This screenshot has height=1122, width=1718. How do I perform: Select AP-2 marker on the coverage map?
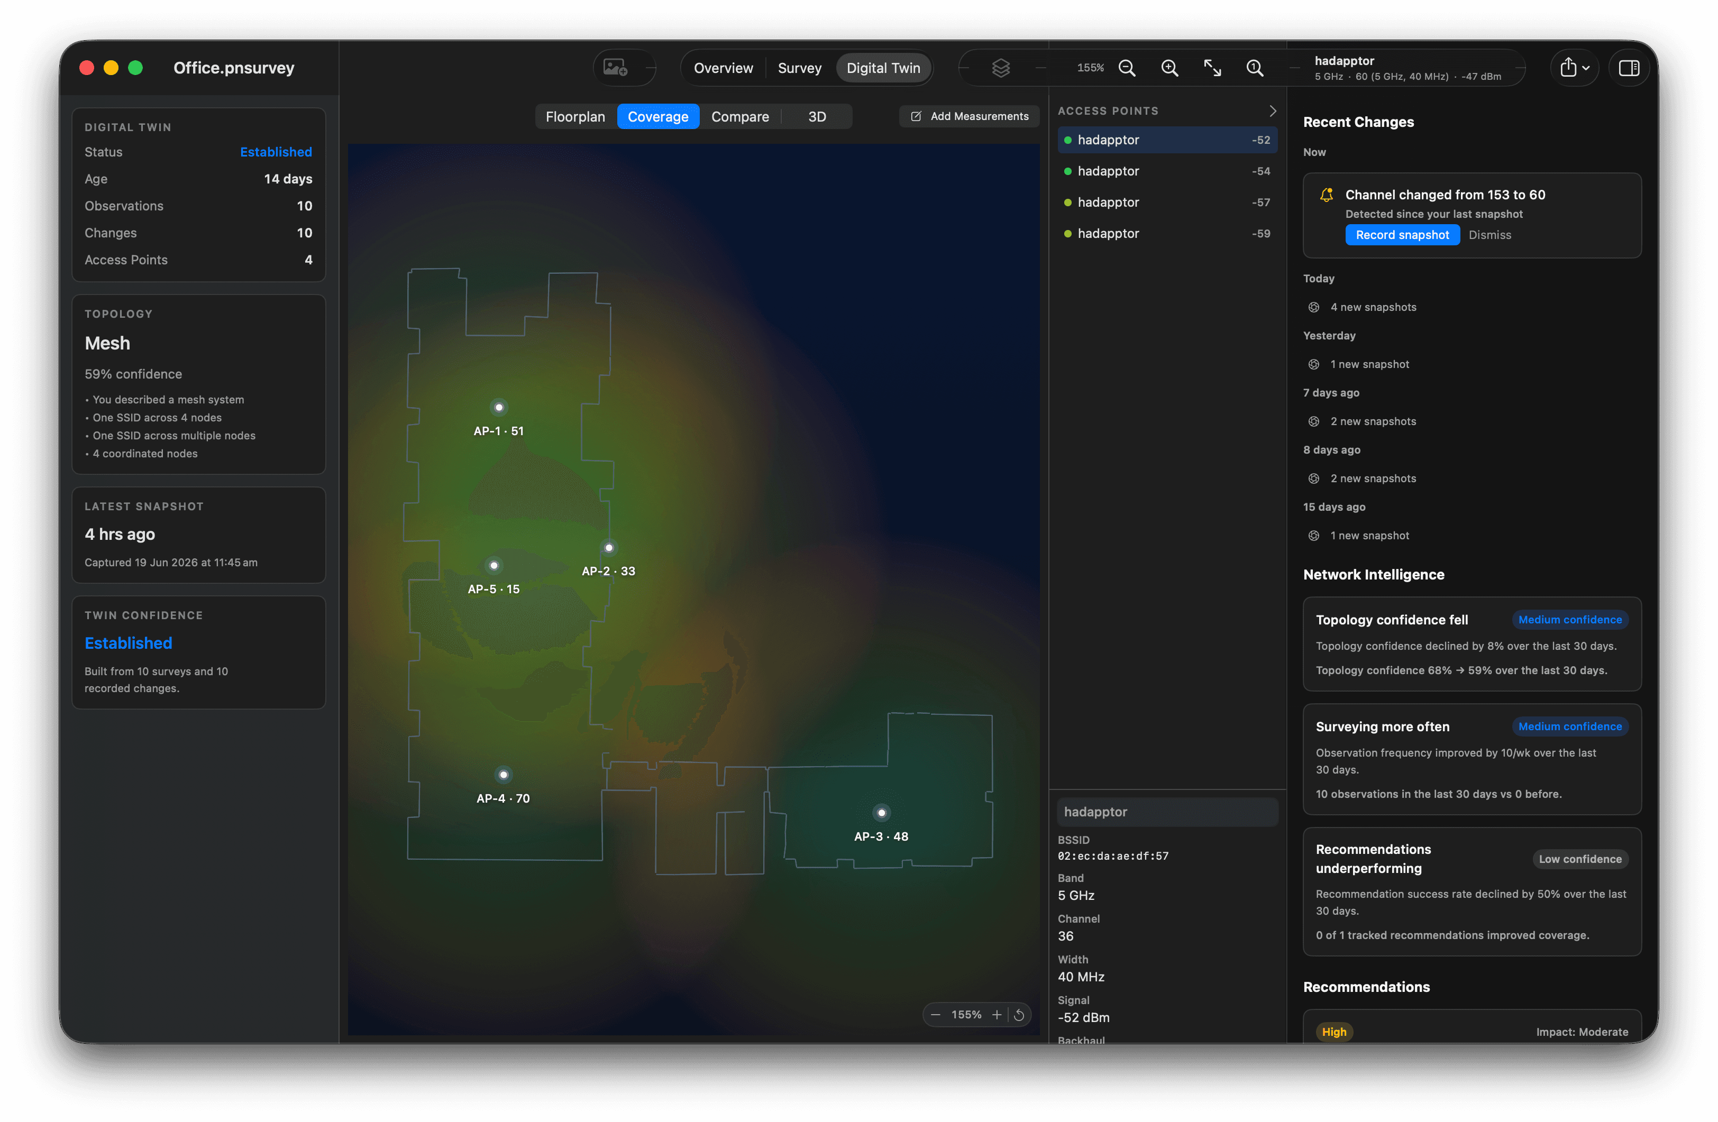click(x=608, y=548)
